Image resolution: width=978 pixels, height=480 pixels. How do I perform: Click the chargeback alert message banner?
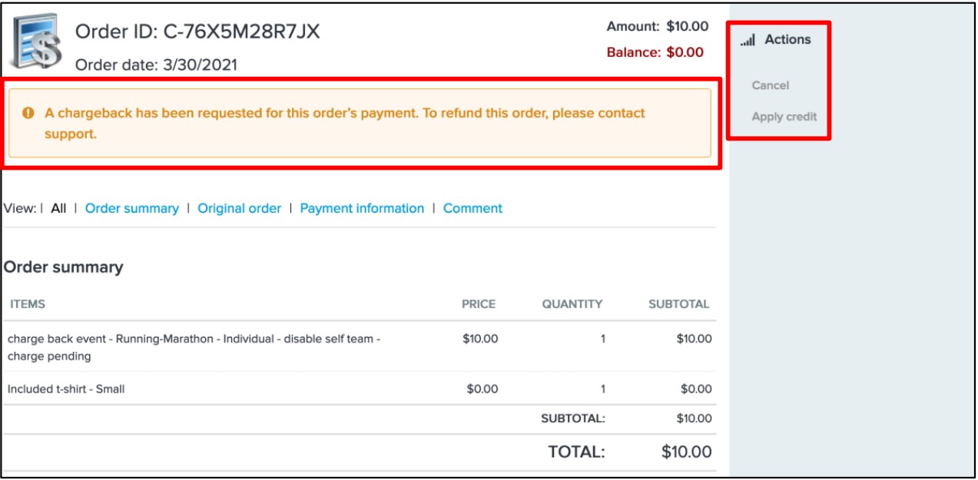(x=360, y=123)
